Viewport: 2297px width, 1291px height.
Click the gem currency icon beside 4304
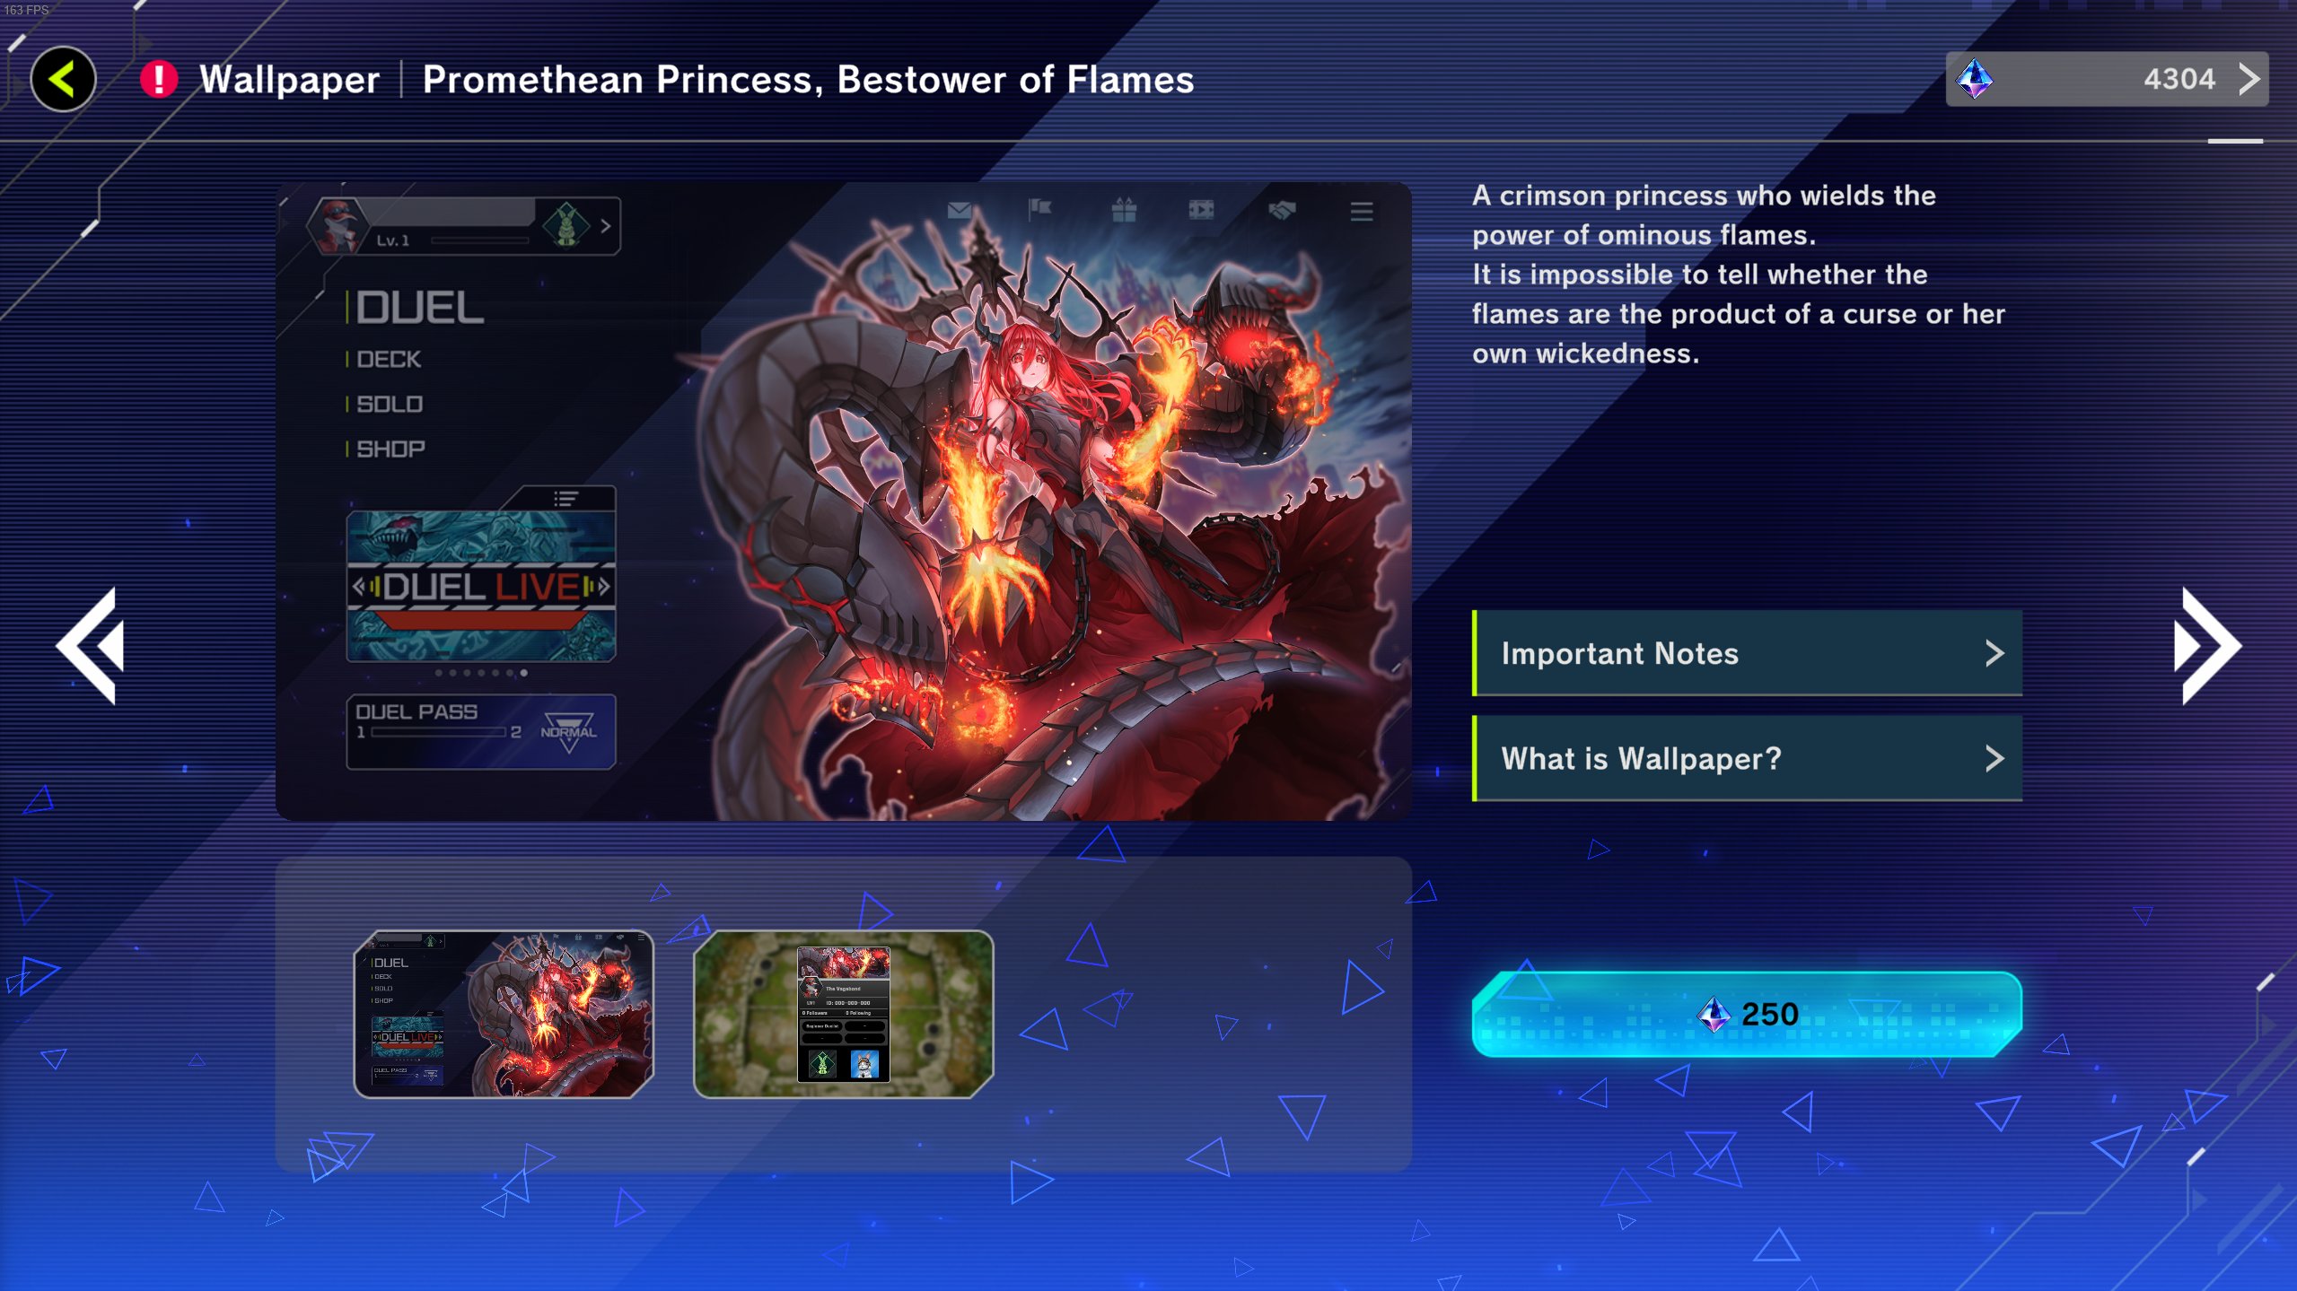pos(1975,79)
